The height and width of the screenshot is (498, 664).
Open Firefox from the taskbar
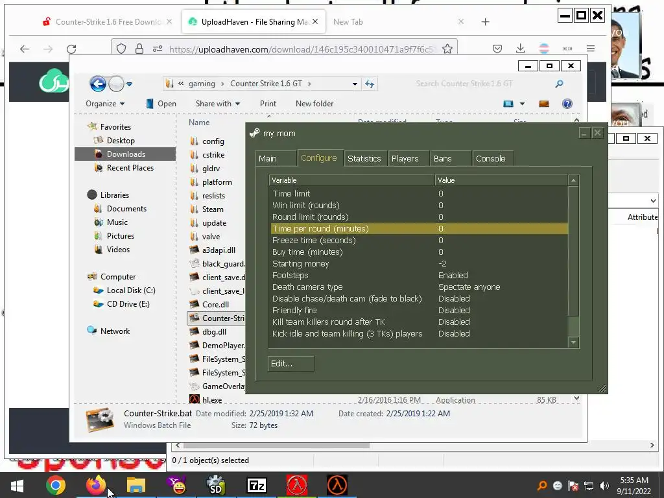(x=96, y=485)
